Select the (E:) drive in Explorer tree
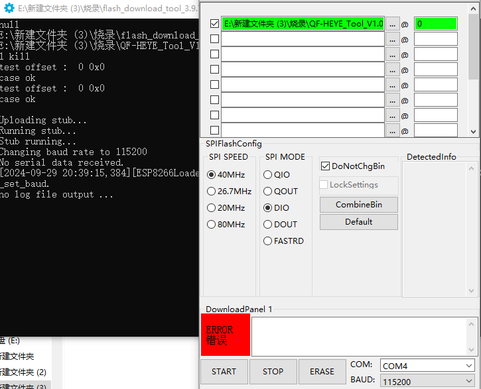481x389 pixels. click(x=10, y=341)
